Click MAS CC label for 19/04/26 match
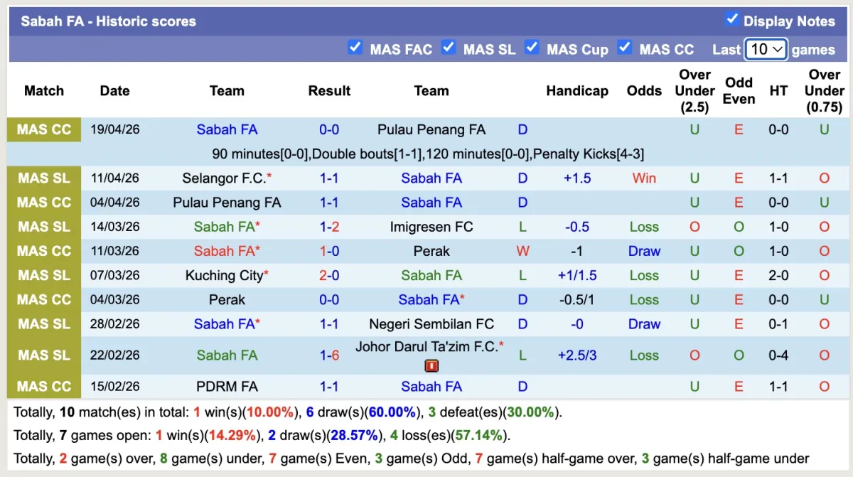The width and height of the screenshot is (853, 477). coord(44,130)
